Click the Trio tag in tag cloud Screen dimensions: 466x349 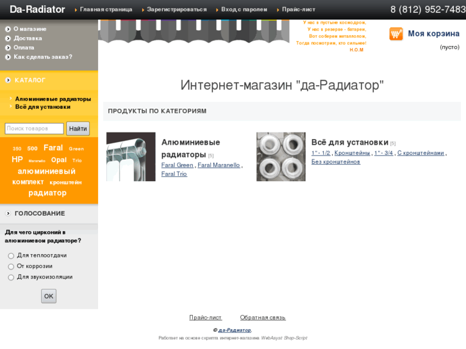click(x=77, y=160)
